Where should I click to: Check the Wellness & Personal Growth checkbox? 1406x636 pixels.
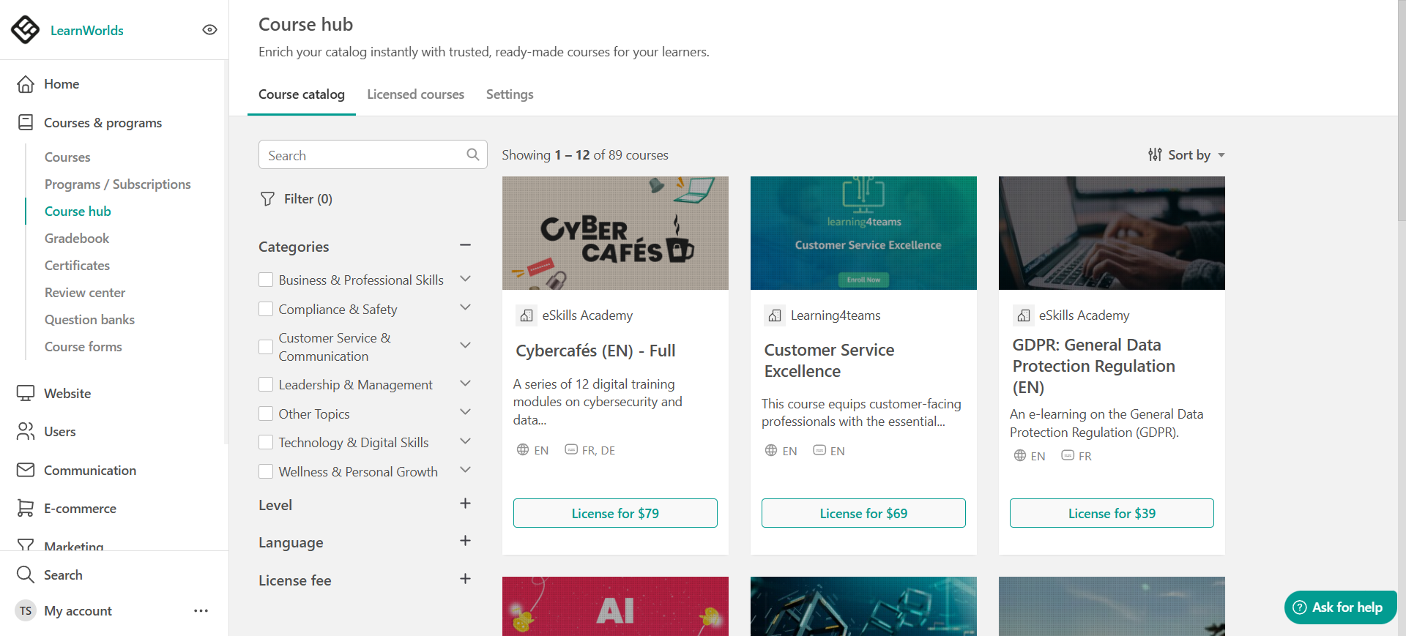(266, 471)
